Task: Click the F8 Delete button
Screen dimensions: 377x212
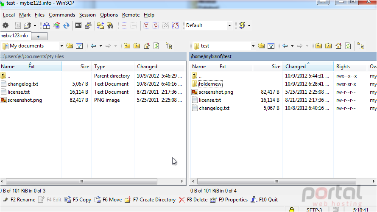Action: [x=193, y=200]
